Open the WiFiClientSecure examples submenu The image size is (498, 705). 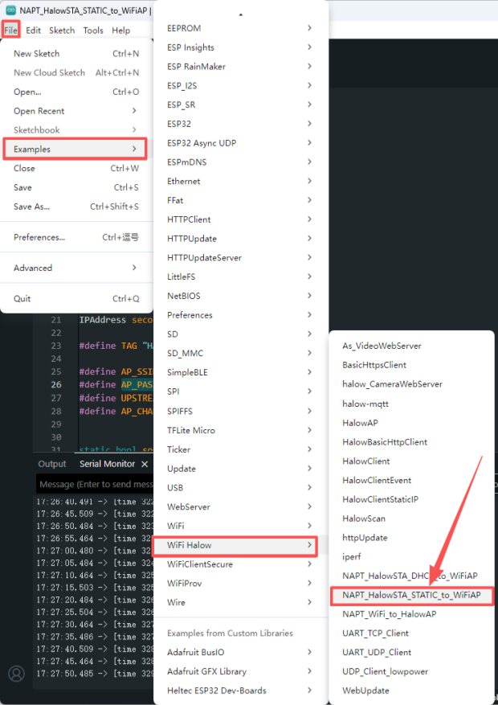tap(241, 564)
